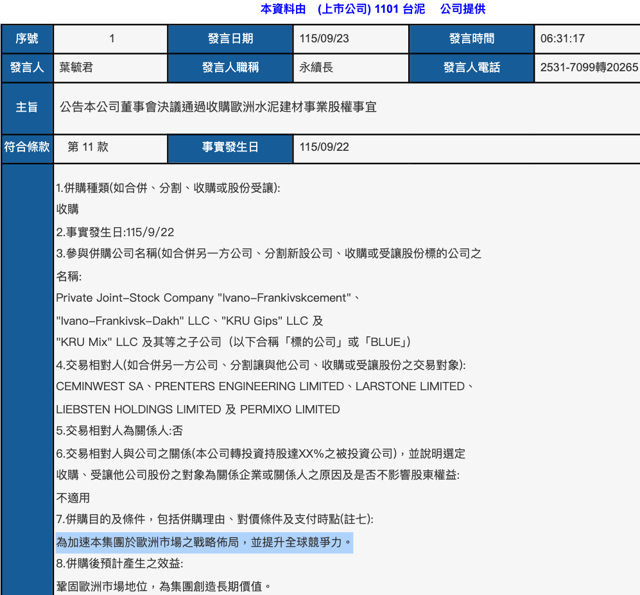640x595 pixels.
Task: Click the phone number '2531-7099轉20265'
Action: pyautogui.click(x=589, y=67)
